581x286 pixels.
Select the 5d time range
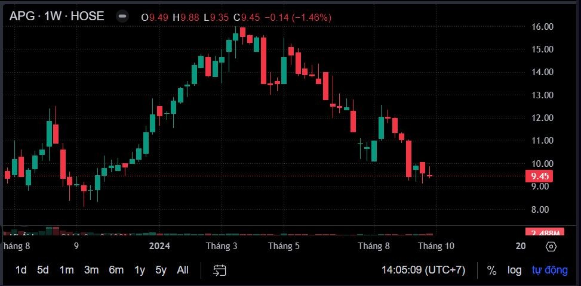[x=43, y=270]
